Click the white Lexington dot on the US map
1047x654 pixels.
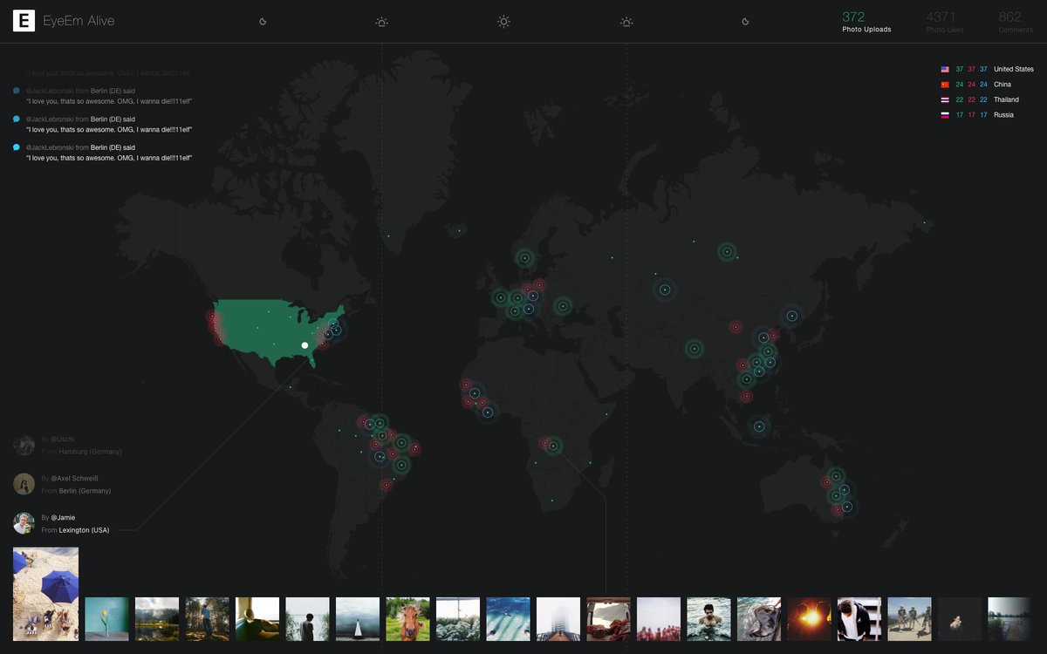pos(305,345)
